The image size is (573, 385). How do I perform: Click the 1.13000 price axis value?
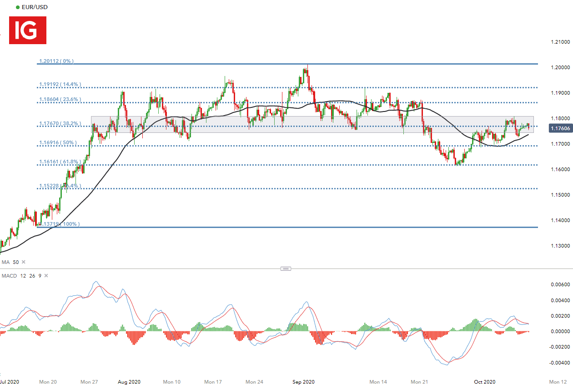tap(560, 246)
